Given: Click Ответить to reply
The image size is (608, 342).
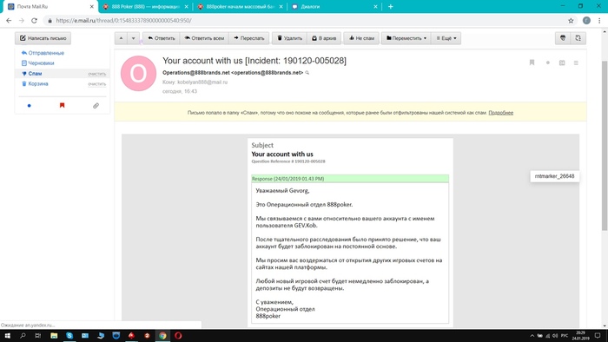Looking at the screenshot, I should (162, 38).
